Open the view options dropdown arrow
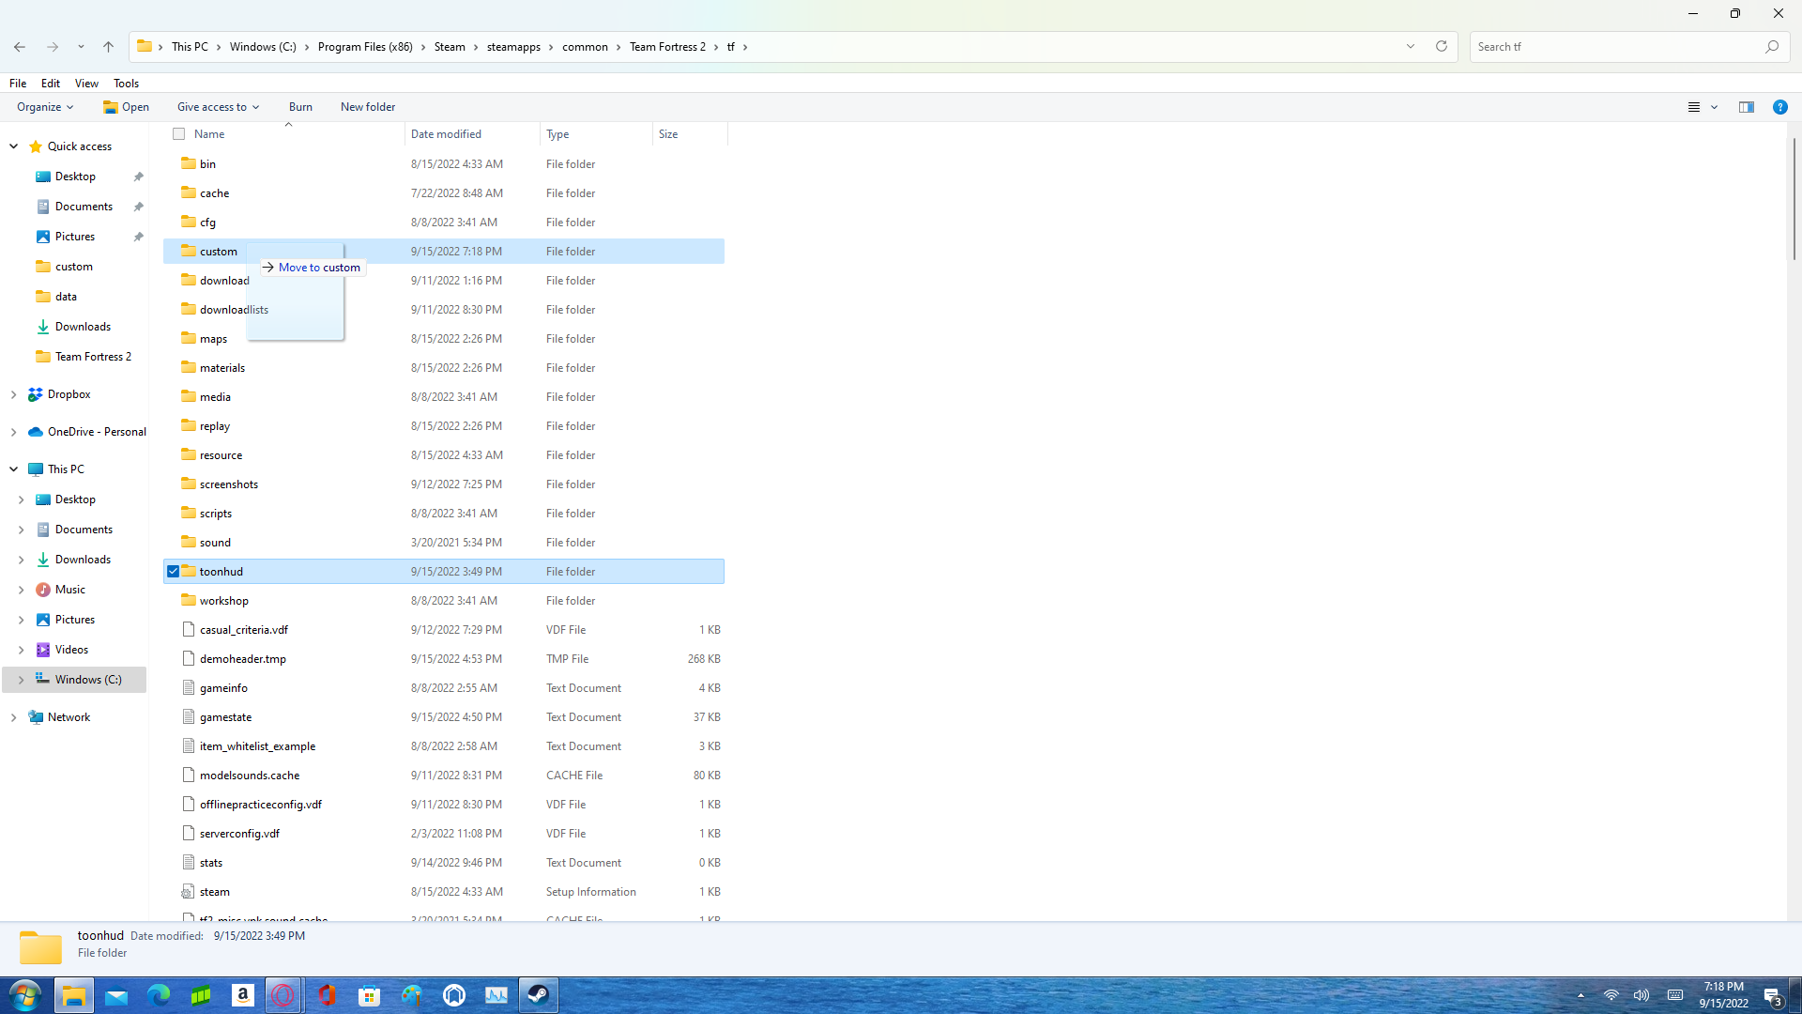This screenshot has width=1802, height=1014. click(1714, 107)
